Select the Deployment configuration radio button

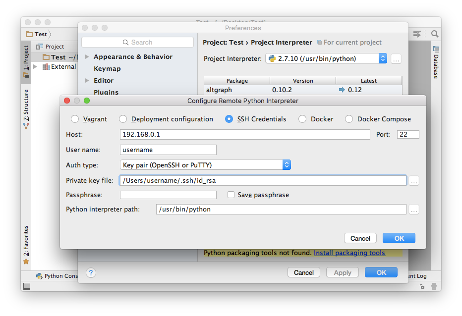(123, 119)
